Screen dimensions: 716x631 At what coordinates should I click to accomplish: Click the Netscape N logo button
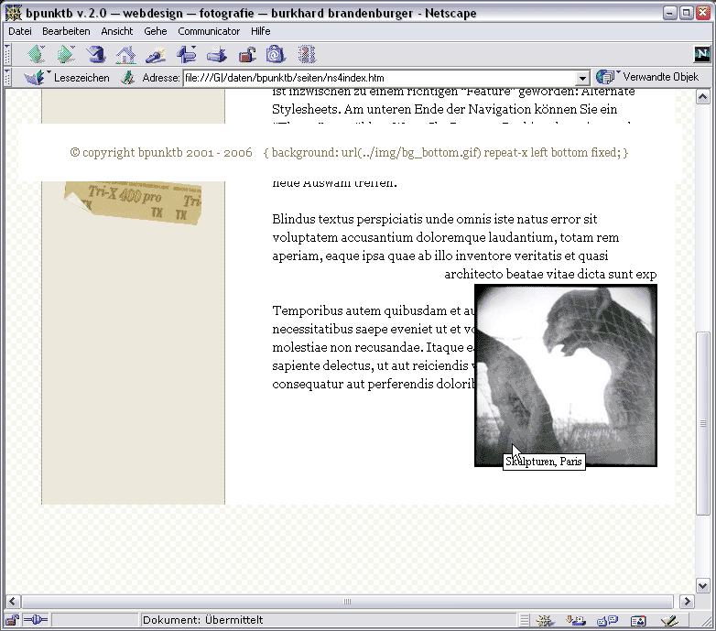pyautogui.click(x=702, y=54)
